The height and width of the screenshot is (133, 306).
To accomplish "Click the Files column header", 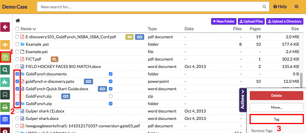I will [x=237, y=29].
